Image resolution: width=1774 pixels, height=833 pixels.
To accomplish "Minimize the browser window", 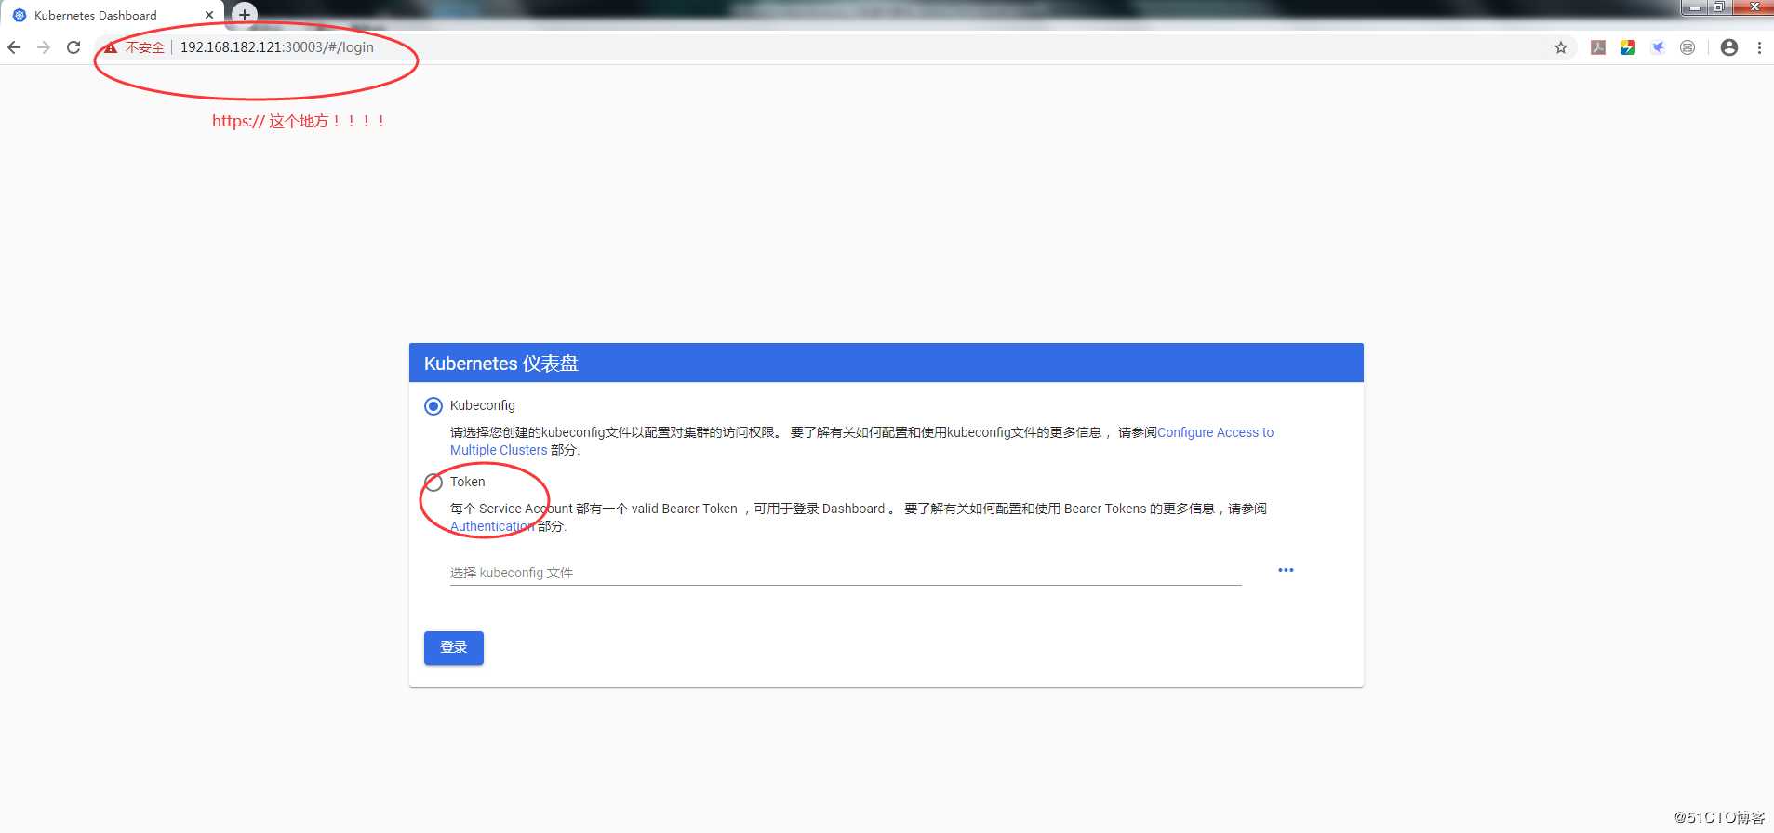I will [x=1695, y=7].
